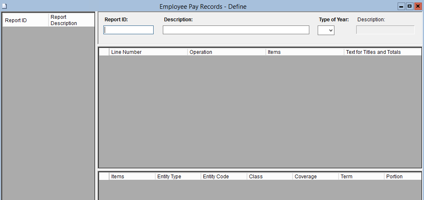424x200 pixels.
Task: Click the report Description text field
Action: (x=236, y=30)
